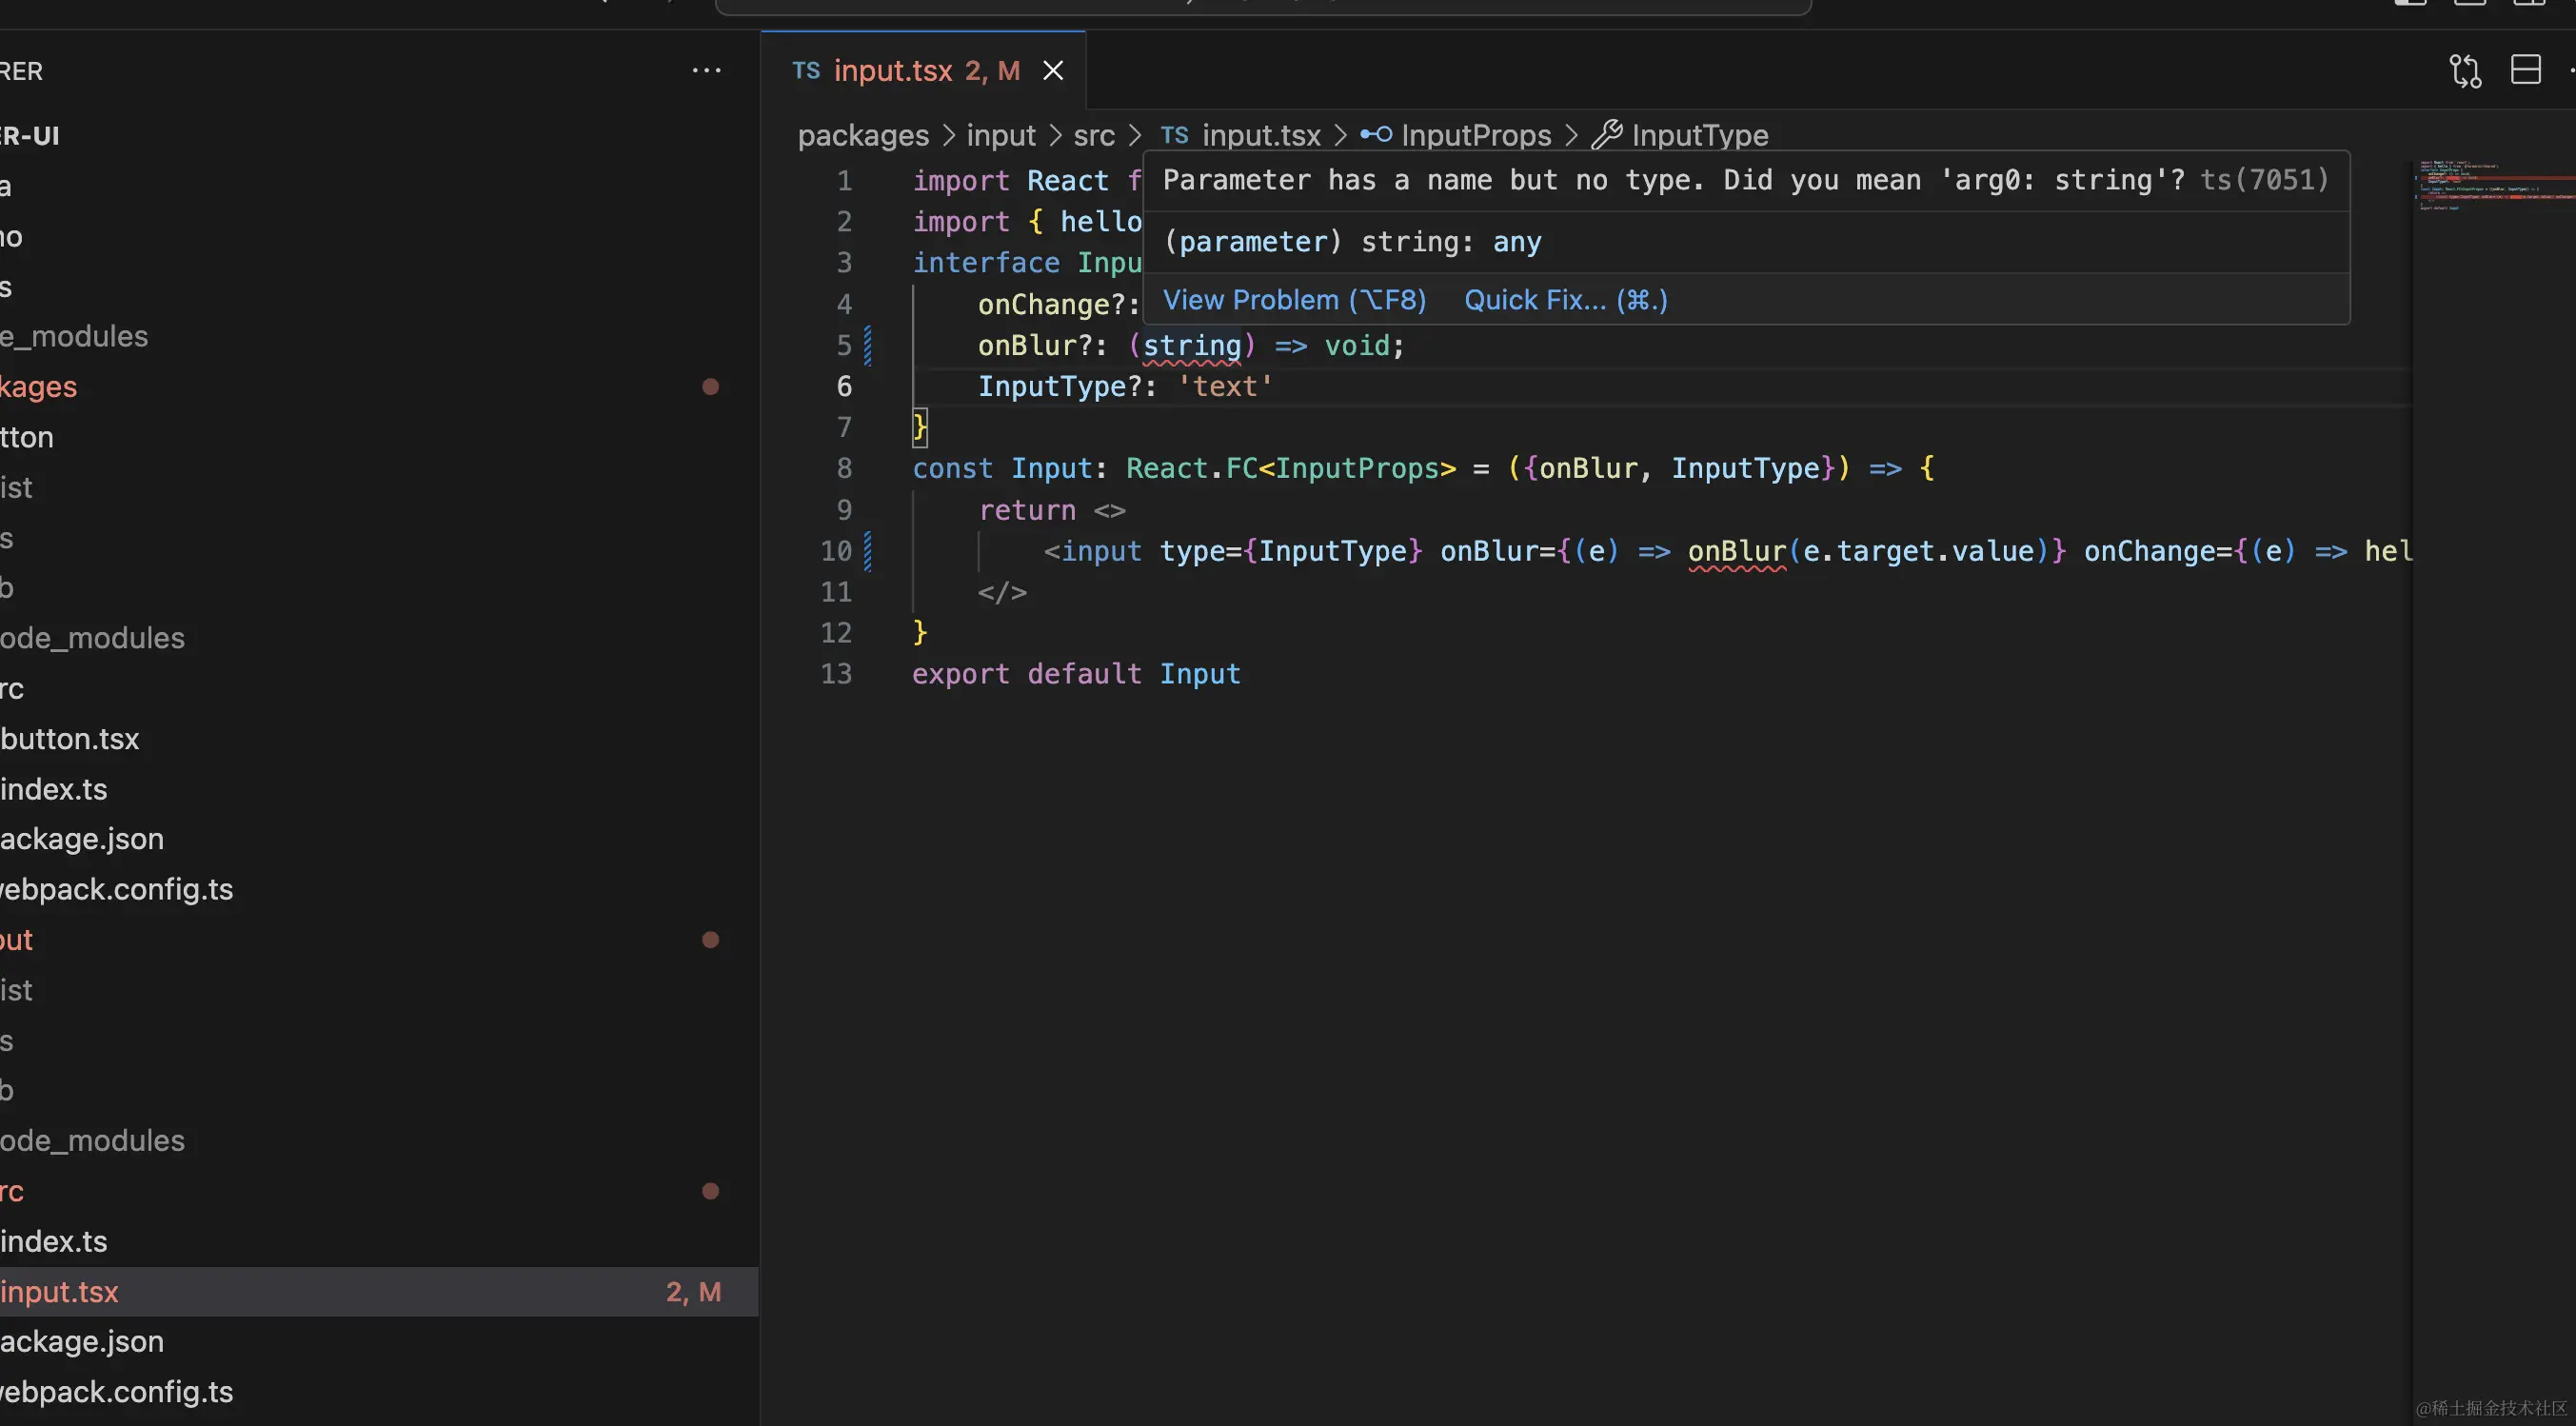This screenshot has width=2576, height=1426.
Task: Click the input breadcrumb segment
Action: (x=1001, y=135)
